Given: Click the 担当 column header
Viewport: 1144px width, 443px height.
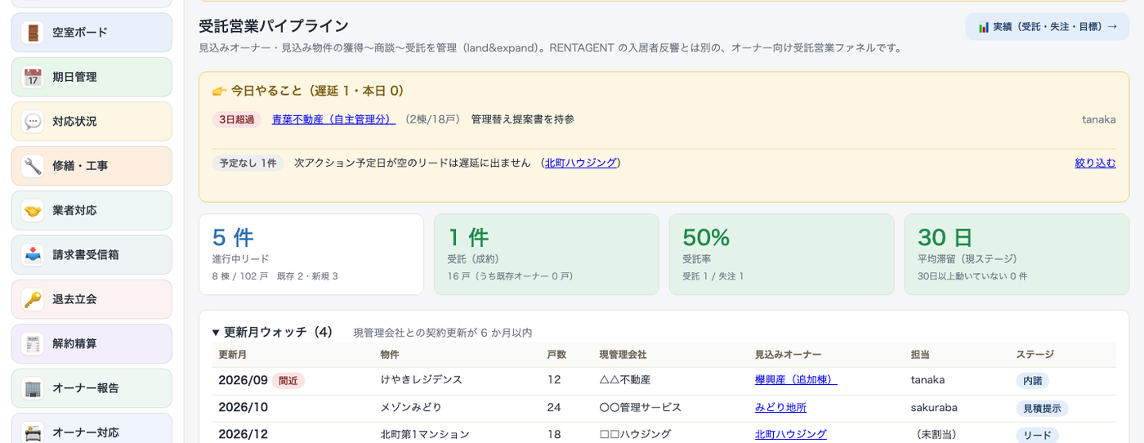Looking at the screenshot, I should coord(920,355).
